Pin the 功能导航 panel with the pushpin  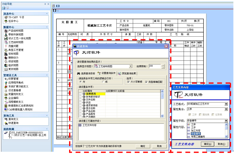45,4
